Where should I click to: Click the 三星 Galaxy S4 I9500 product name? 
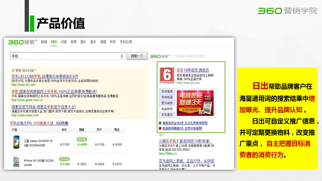click(38, 143)
